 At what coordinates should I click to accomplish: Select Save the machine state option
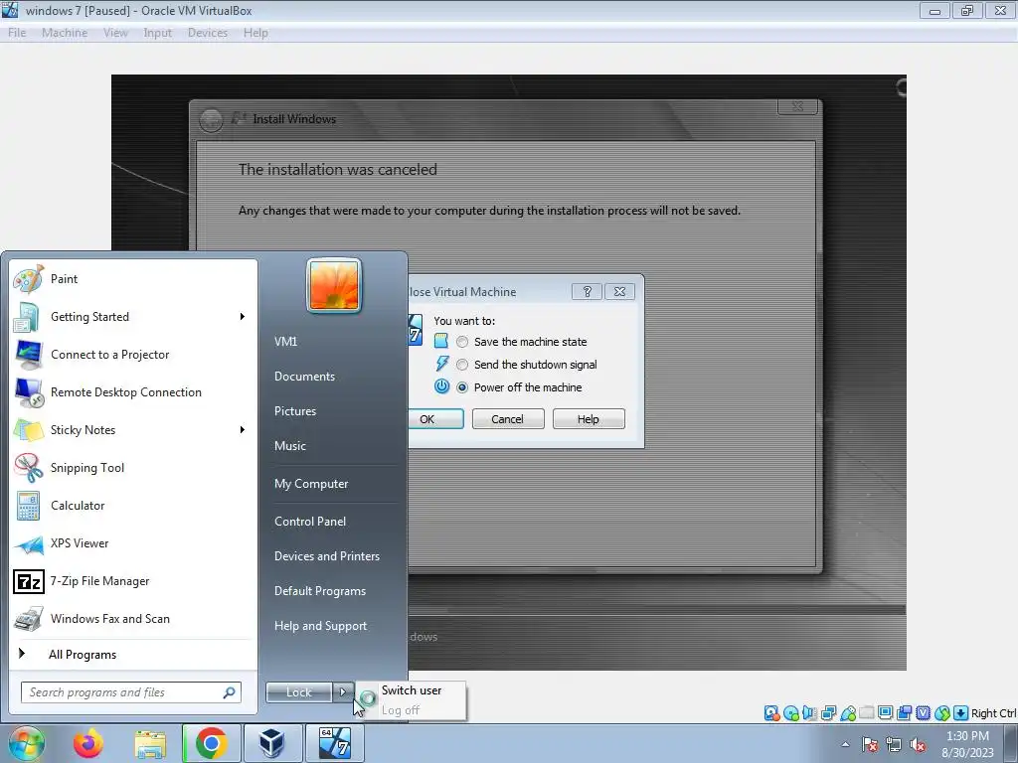click(x=462, y=342)
